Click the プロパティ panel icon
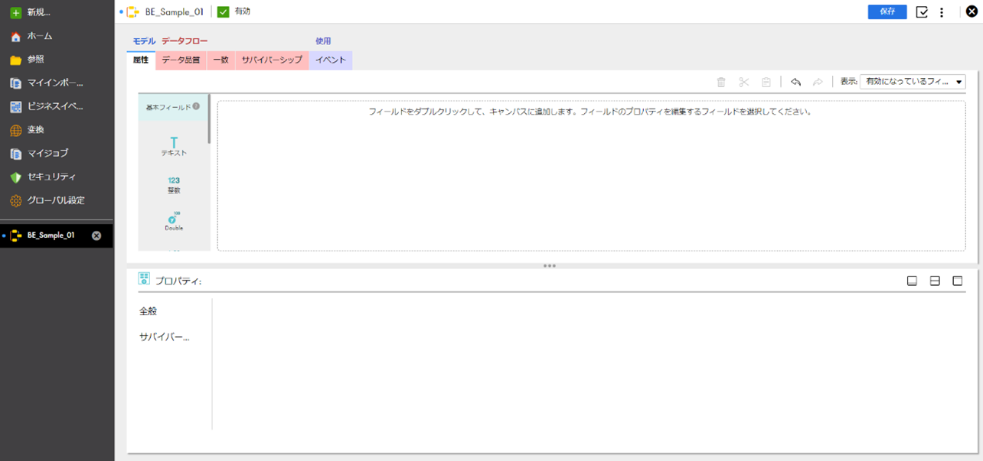 tap(144, 280)
